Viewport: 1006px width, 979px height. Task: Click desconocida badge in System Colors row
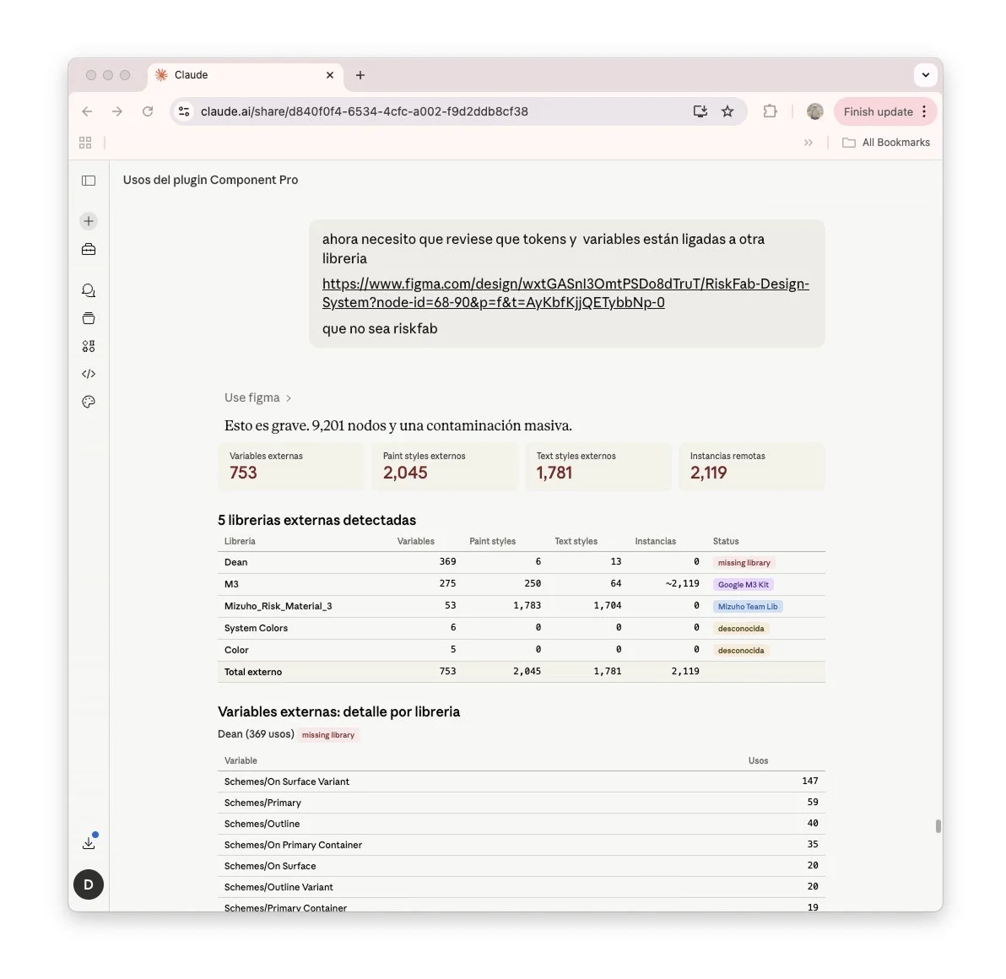741,628
